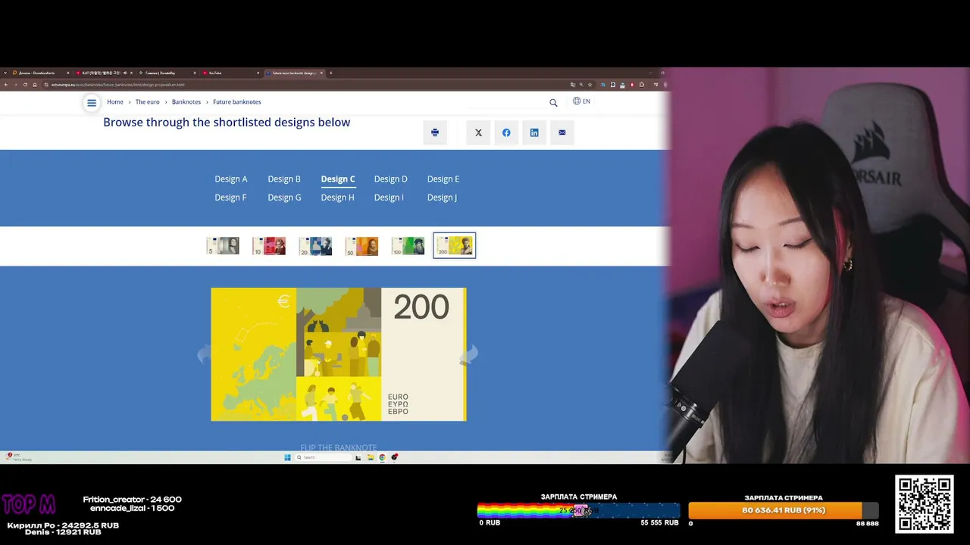The width and height of the screenshot is (970, 545).
Task: Share the page on LinkedIn
Action: point(534,132)
